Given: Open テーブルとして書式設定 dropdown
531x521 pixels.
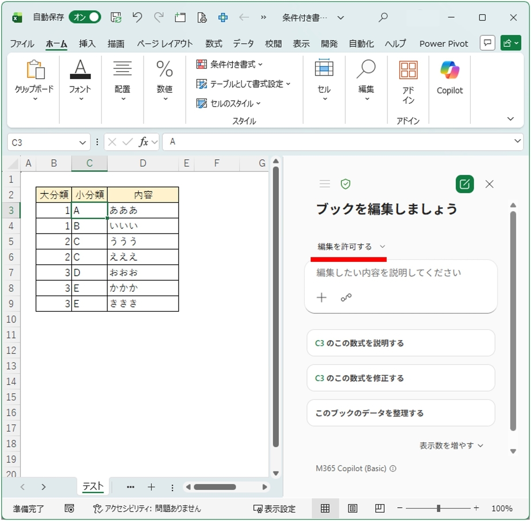Looking at the screenshot, I should 243,84.
